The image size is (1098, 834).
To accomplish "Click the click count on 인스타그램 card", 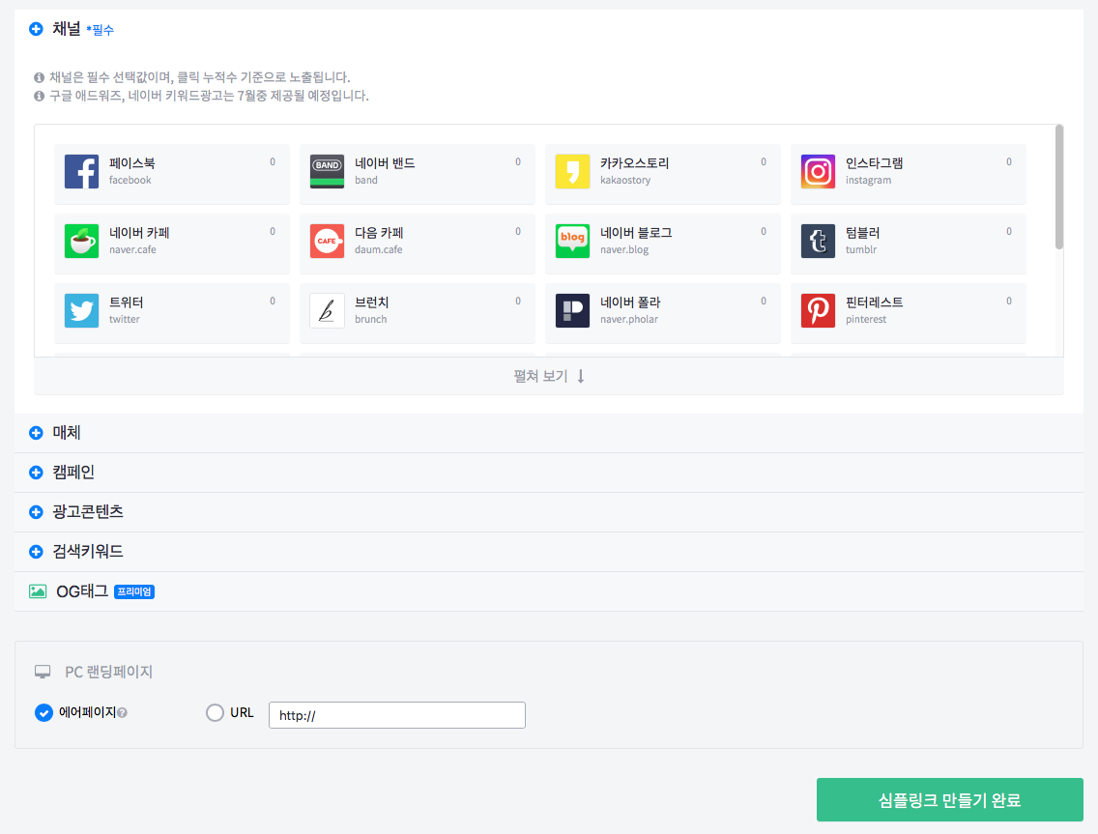I will click(1009, 161).
